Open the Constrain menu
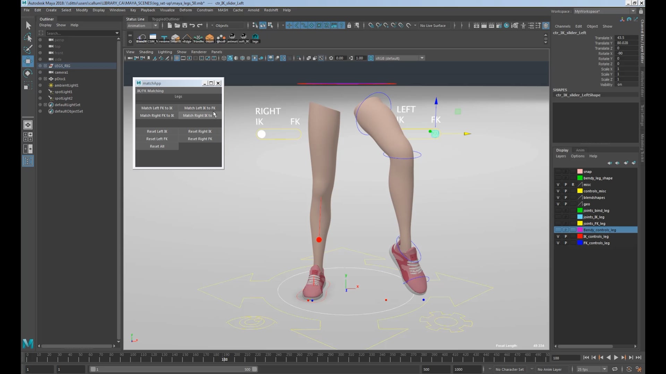The height and width of the screenshot is (374, 666). (x=205, y=10)
